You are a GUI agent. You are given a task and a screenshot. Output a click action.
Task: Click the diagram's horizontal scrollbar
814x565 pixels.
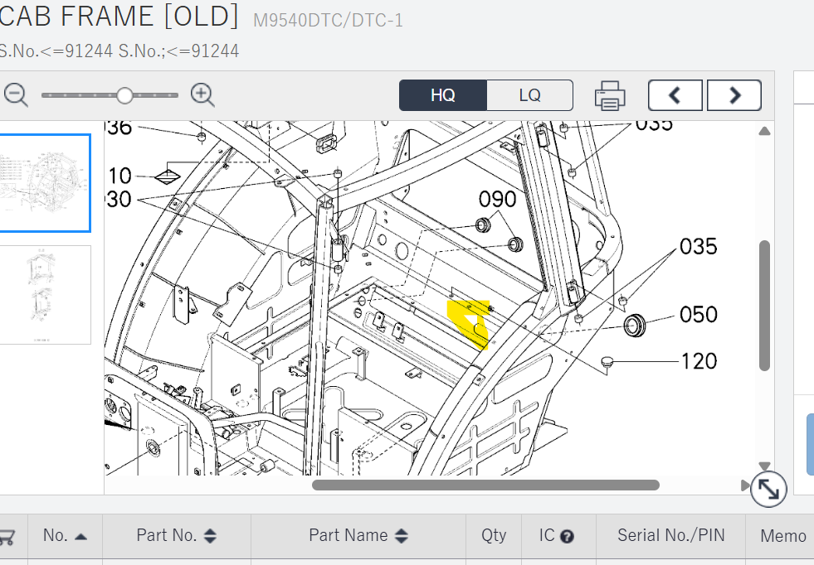485,485
